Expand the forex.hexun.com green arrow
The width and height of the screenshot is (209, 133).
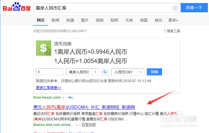pyautogui.click(x=64, y=98)
